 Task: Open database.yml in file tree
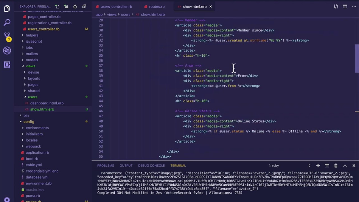pos(37,177)
